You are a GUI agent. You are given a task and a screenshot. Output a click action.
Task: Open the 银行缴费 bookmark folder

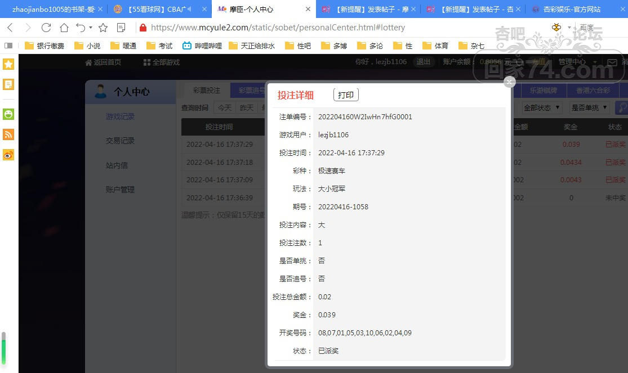click(44, 46)
